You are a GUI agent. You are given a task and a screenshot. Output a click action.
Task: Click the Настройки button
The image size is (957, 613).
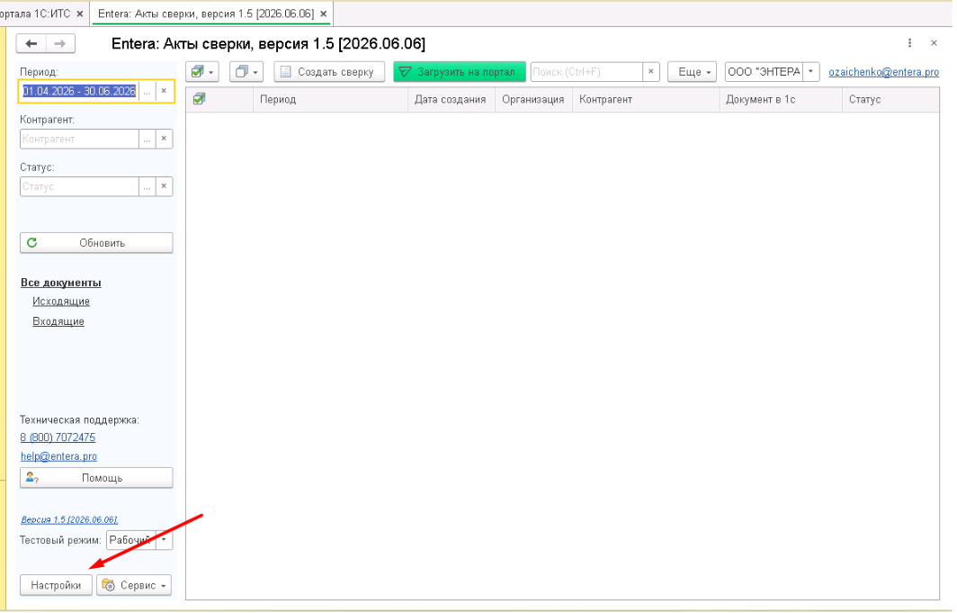point(56,585)
